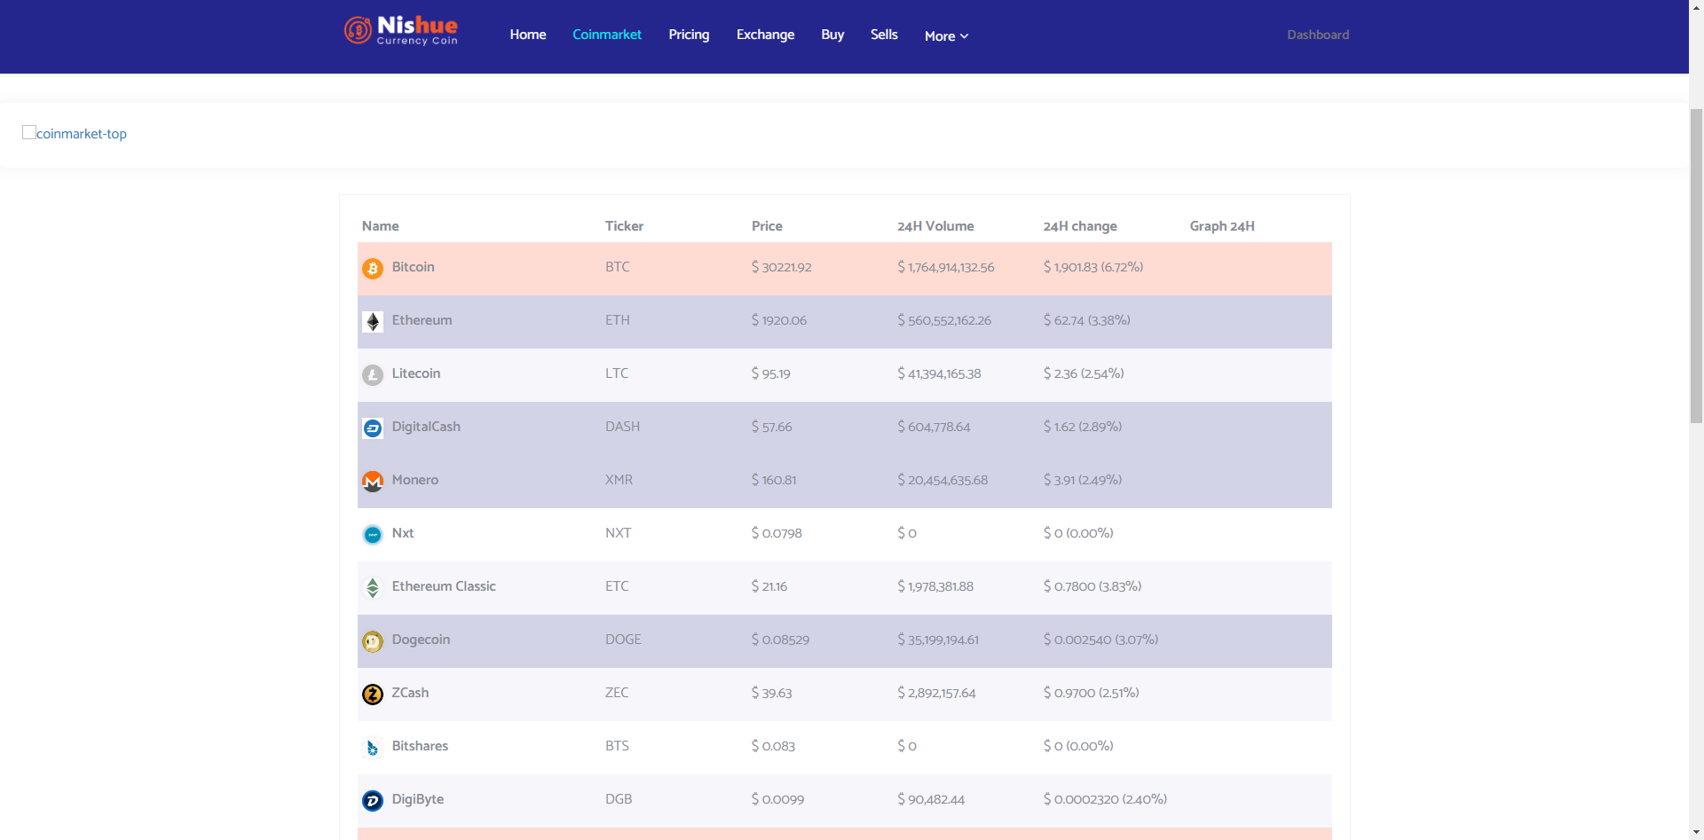Click the DigitalCash (DASH) icon
Screen dimensions: 1704x840
click(373, 428)
